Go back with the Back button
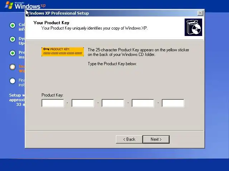Screen dimensions: 229x171 [129, 139]
